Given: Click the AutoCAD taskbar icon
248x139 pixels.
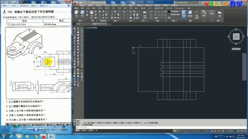Looking at the screenshot, I should (x=43, y=136).
